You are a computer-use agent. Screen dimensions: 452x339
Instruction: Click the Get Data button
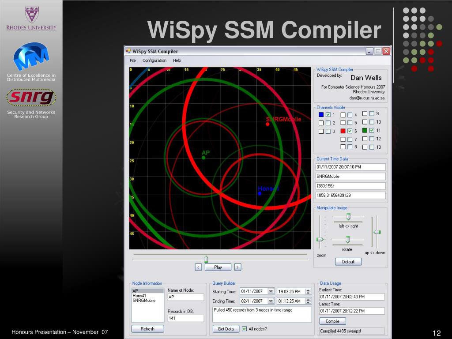click(226, 329)
